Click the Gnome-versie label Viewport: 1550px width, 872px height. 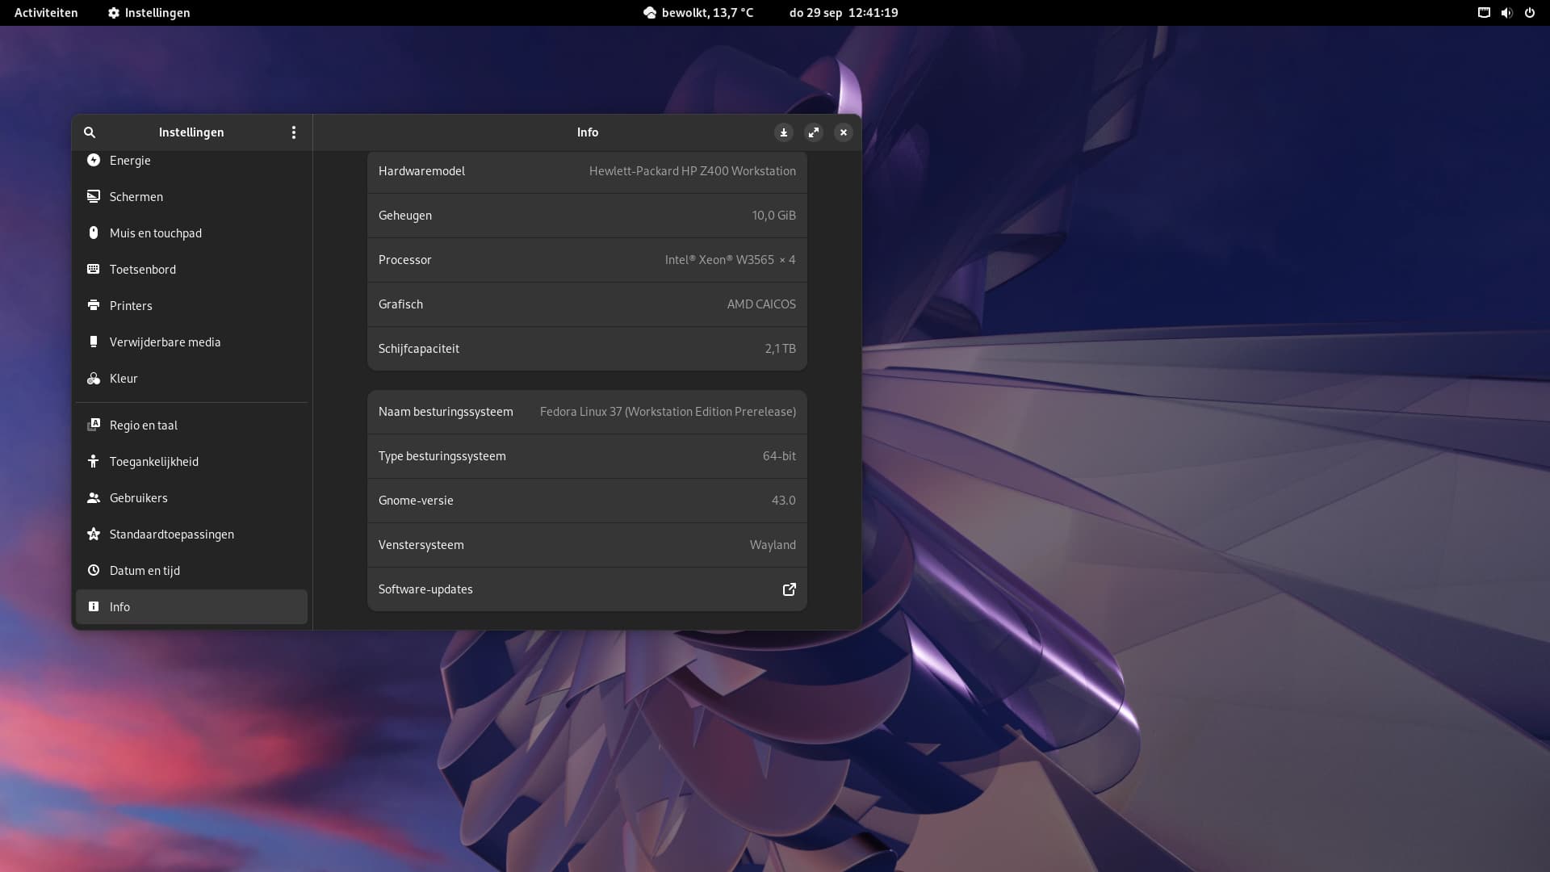416,501
